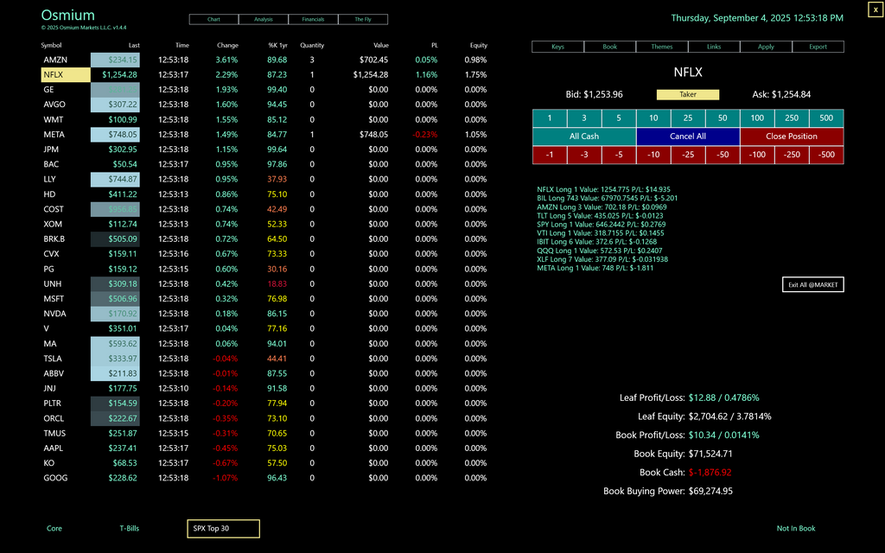Open The Fly news tab
Image resolution: width=885 pixels, height=553 pixels.
click(363, 19)
